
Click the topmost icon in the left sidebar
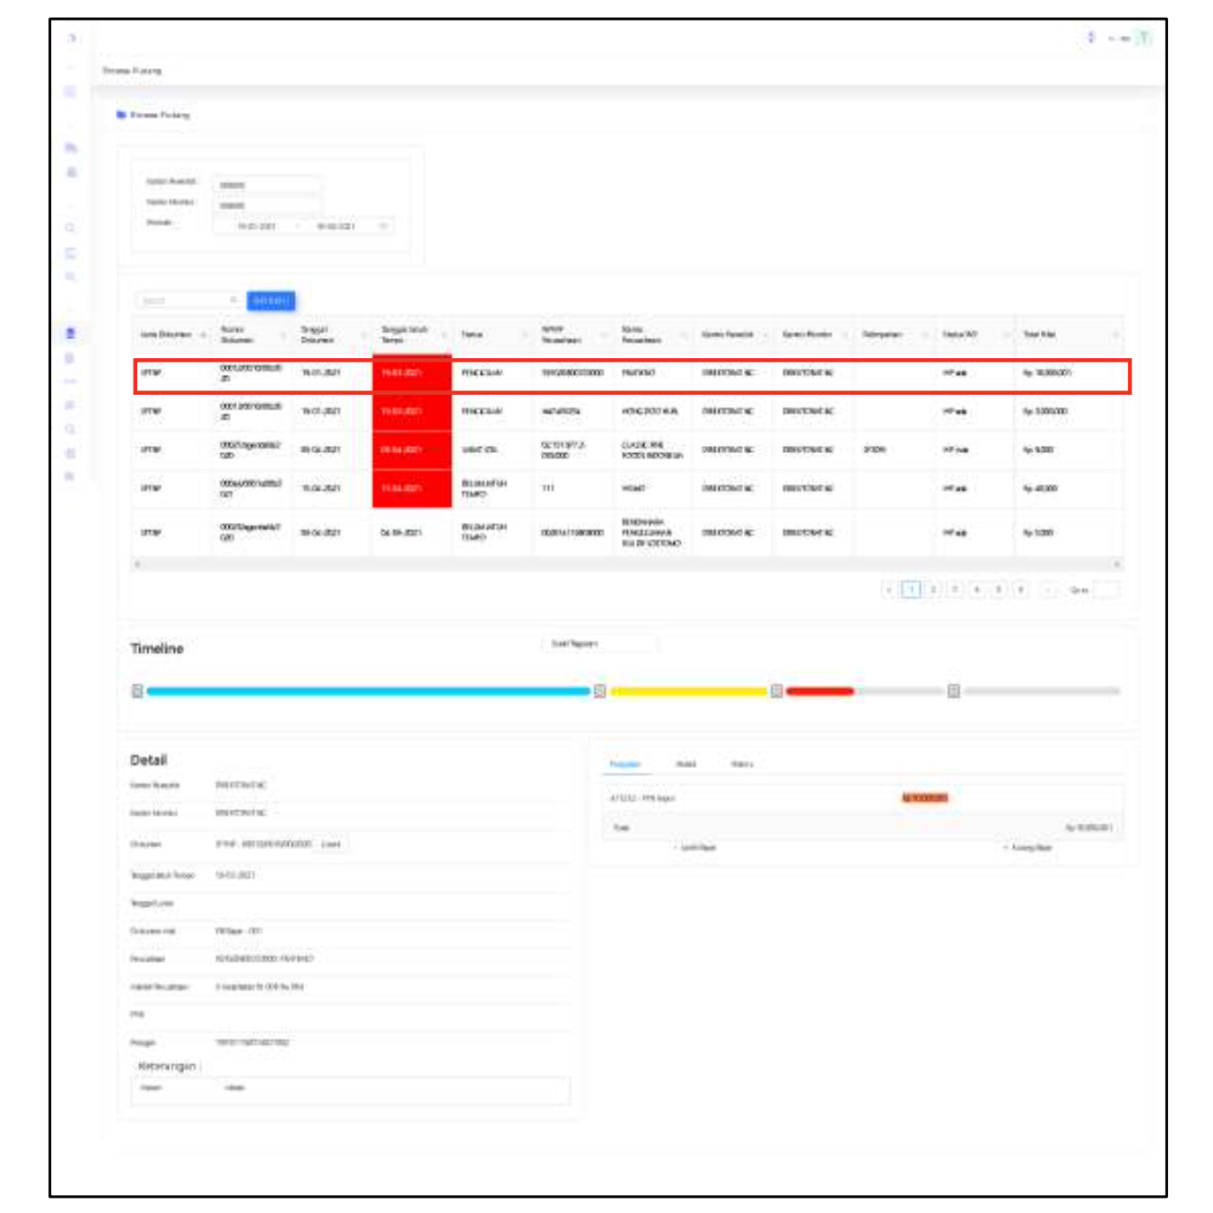click(x=72, y=39)
